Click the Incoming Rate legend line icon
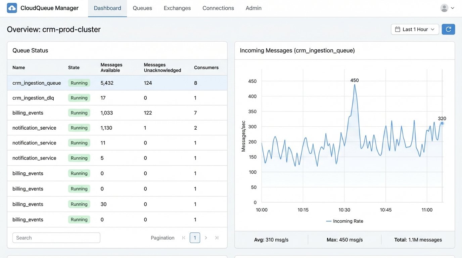 pos(328,221)
